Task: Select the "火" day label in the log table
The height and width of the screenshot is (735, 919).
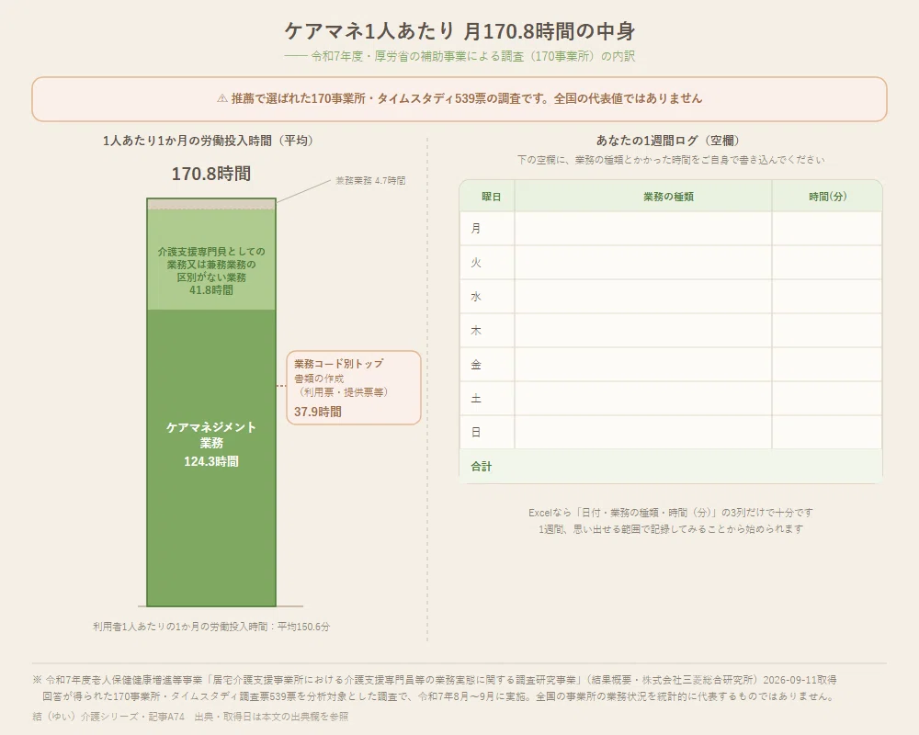Action: pyautogui.click(x=476, y=263)
